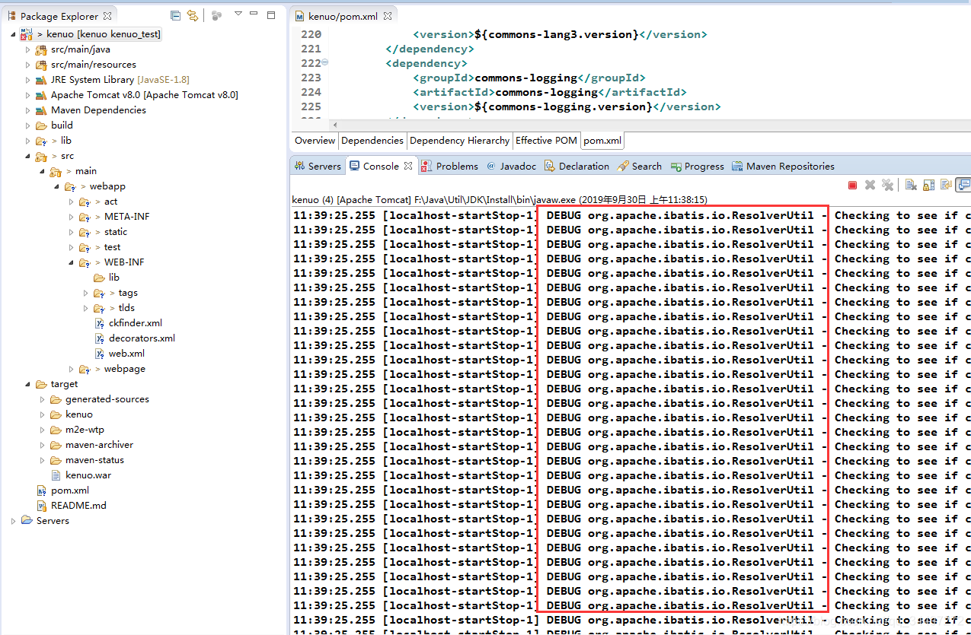
Task: Select the m2e-wtp folder
Action: coord(85,430)
